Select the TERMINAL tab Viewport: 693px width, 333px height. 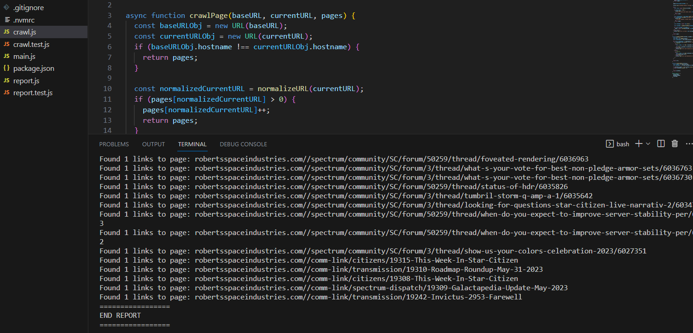point(192,144)
